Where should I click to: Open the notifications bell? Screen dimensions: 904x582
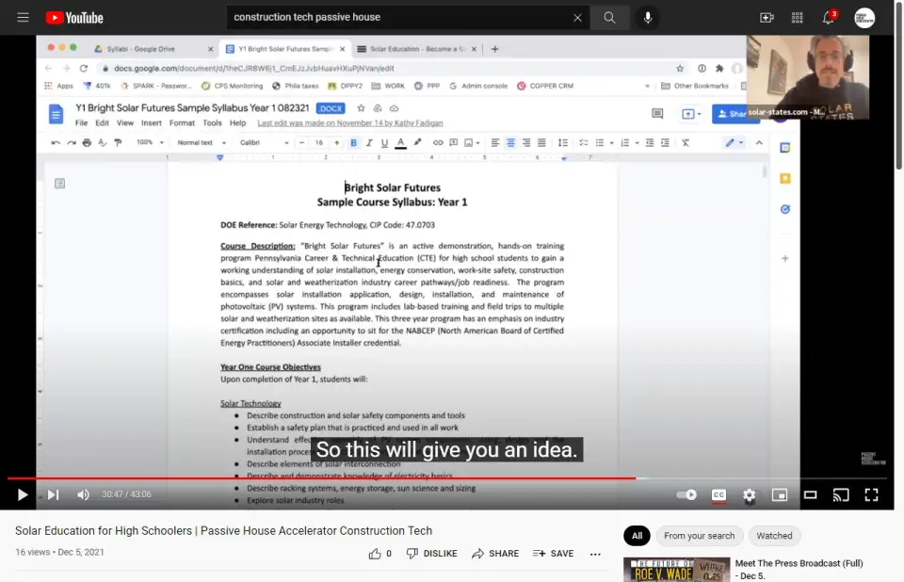tap(829, 18)
